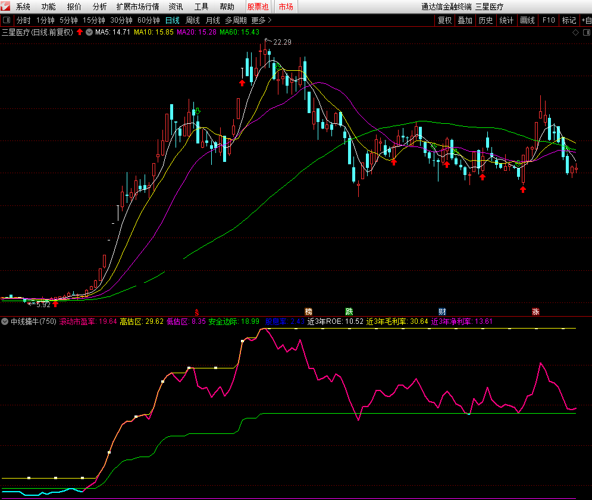Click the 滚动市盈率: 19.64 value
Screen dimensions: 592x500
[x=88, y=321]
